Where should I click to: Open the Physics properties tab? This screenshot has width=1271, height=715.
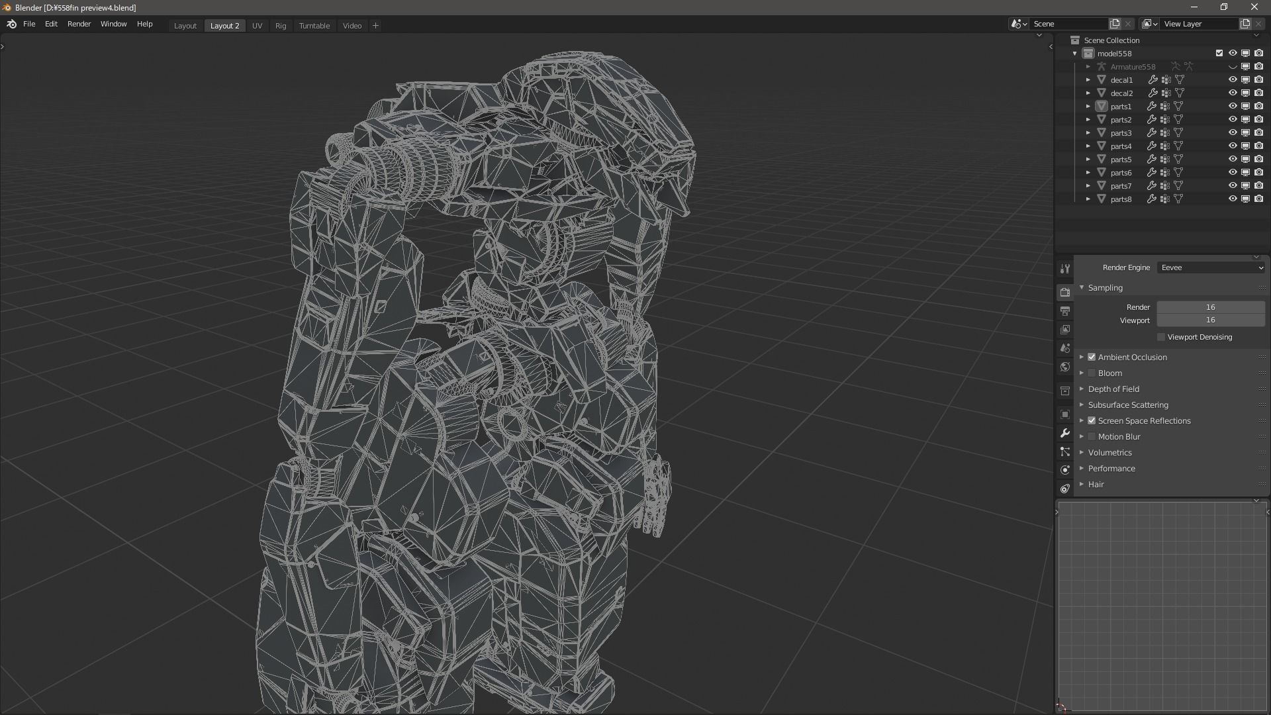1064,470
